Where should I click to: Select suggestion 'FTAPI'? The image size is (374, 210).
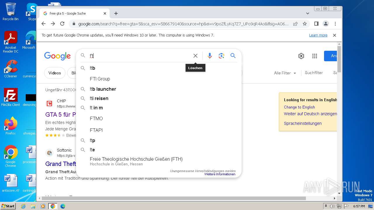pos(159,130)
